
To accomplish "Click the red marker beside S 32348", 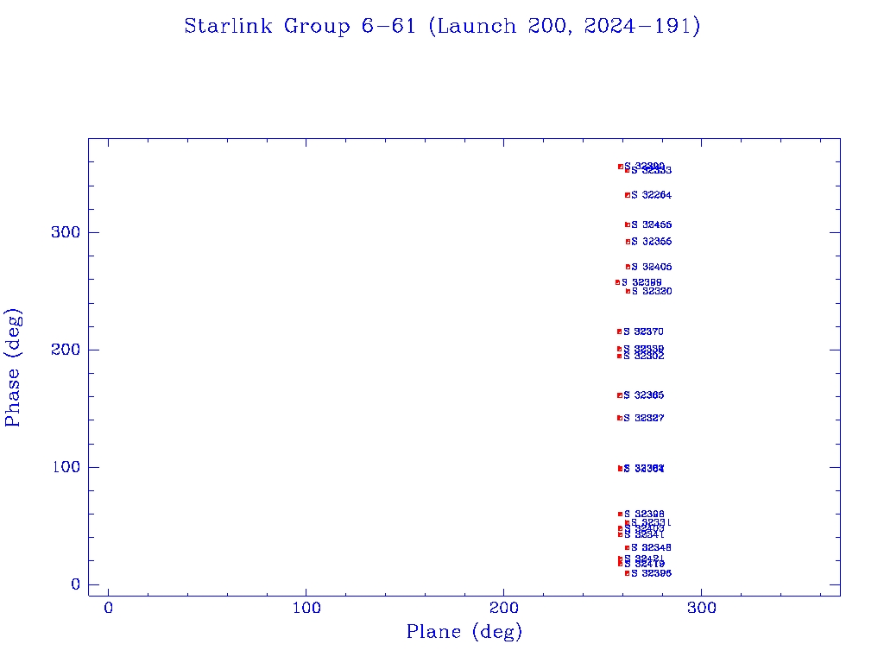I will pos(627,548).
